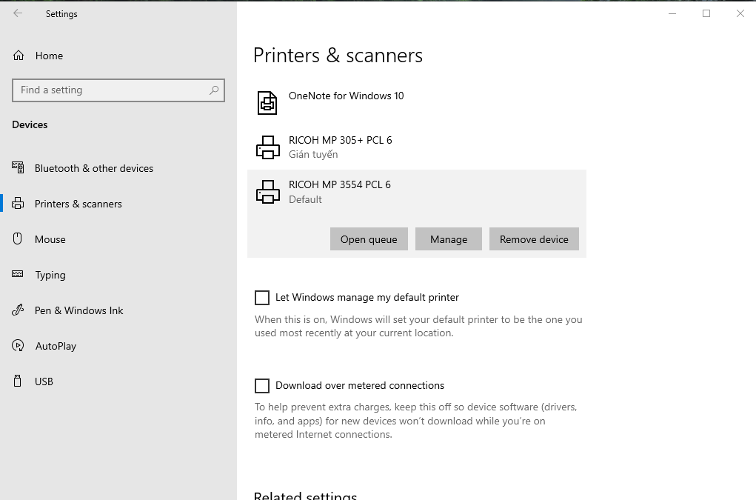Viewport: 756px width, 500px height.
Task: Open queue for RICOH MP 3554
Action: tap(369, 239)
